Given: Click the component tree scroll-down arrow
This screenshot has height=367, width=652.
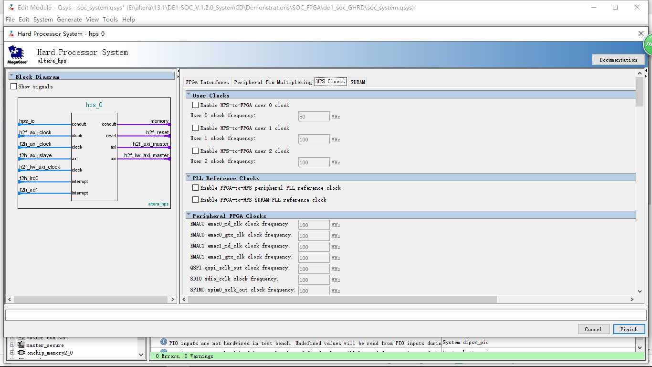Looking at the screenshot, I should coord(141,355).
